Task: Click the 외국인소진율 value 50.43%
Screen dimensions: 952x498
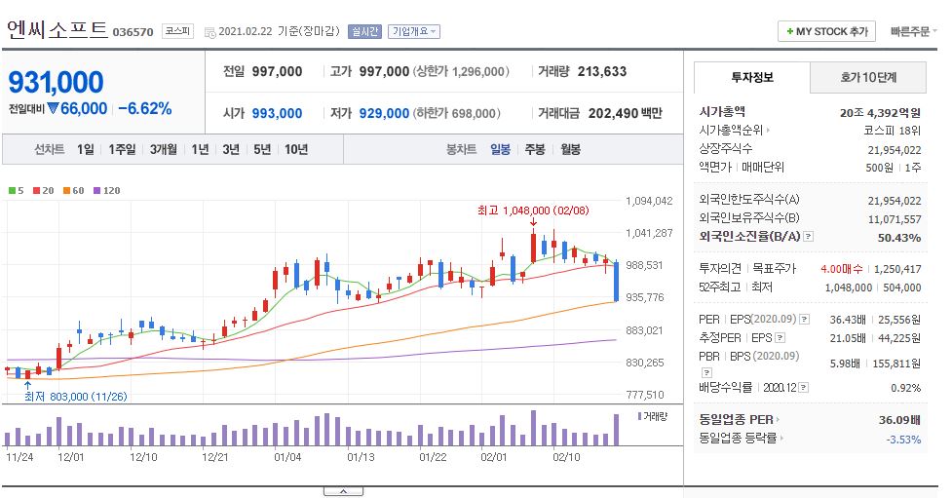Action: (x=899, y=238)
